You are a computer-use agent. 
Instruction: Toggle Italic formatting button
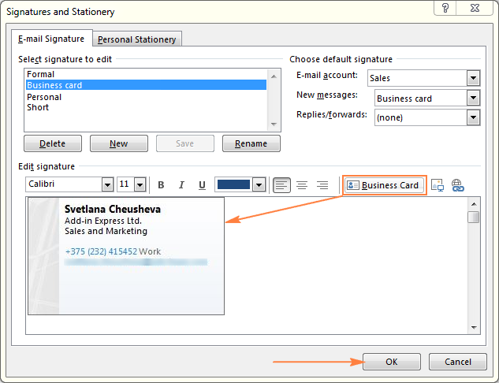click(181, 185)
